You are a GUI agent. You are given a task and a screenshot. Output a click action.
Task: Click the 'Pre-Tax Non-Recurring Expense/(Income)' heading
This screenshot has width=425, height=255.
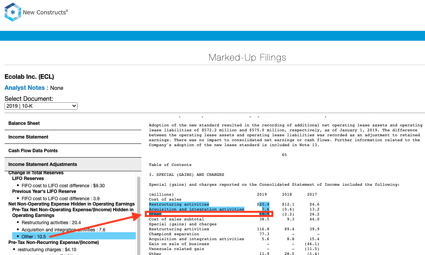[x=54, y=242]
